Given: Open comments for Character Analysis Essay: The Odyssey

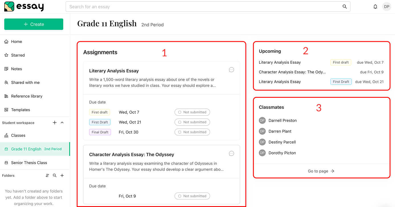Looking at the screenshot, I should (232, 154).
